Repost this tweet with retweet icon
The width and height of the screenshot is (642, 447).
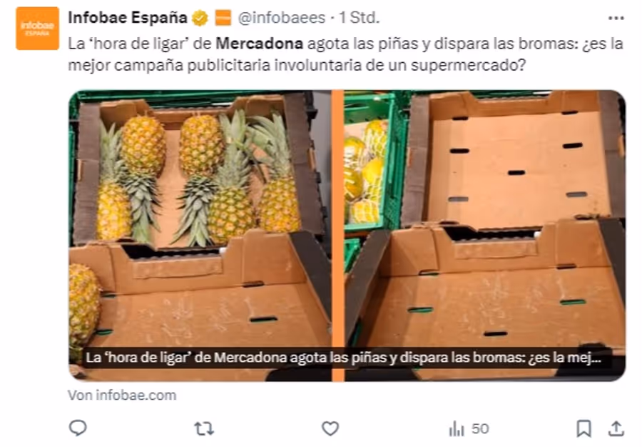click(204, 428)
